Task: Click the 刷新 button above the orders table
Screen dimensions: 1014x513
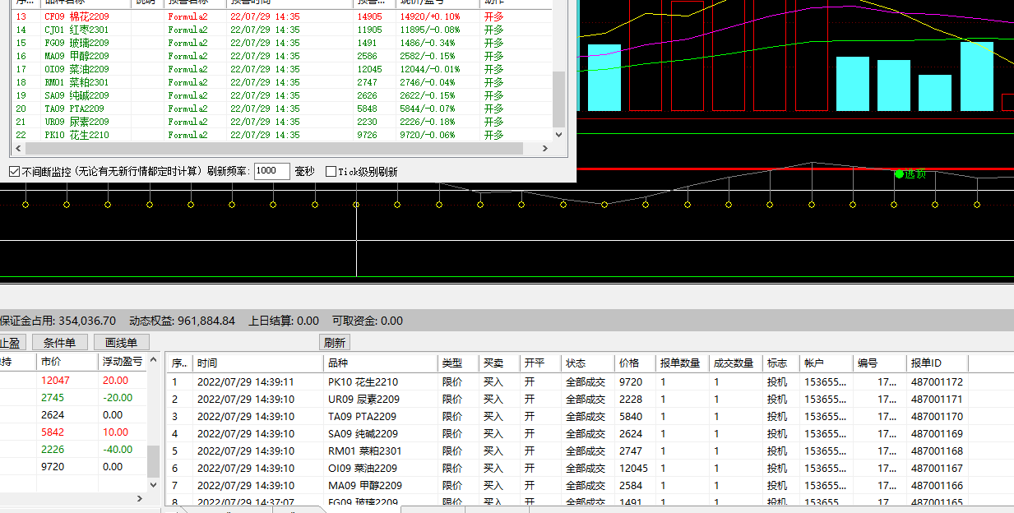Action: coord(335,343)
